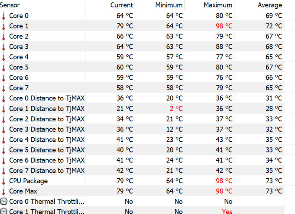Viewport: 295px width, 214px height.
Task: Click the red Yes throttling value
Action: tap(227, 211)
